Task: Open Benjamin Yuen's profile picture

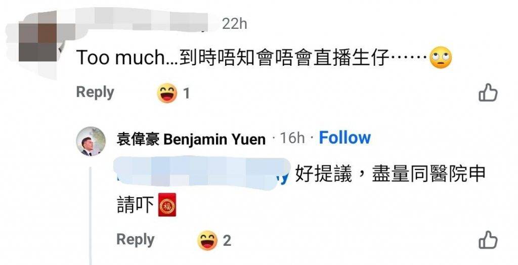Action: point(91,141)
